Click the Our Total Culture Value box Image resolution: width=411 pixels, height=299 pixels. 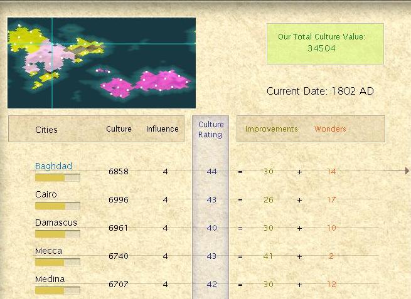[325, 44]
